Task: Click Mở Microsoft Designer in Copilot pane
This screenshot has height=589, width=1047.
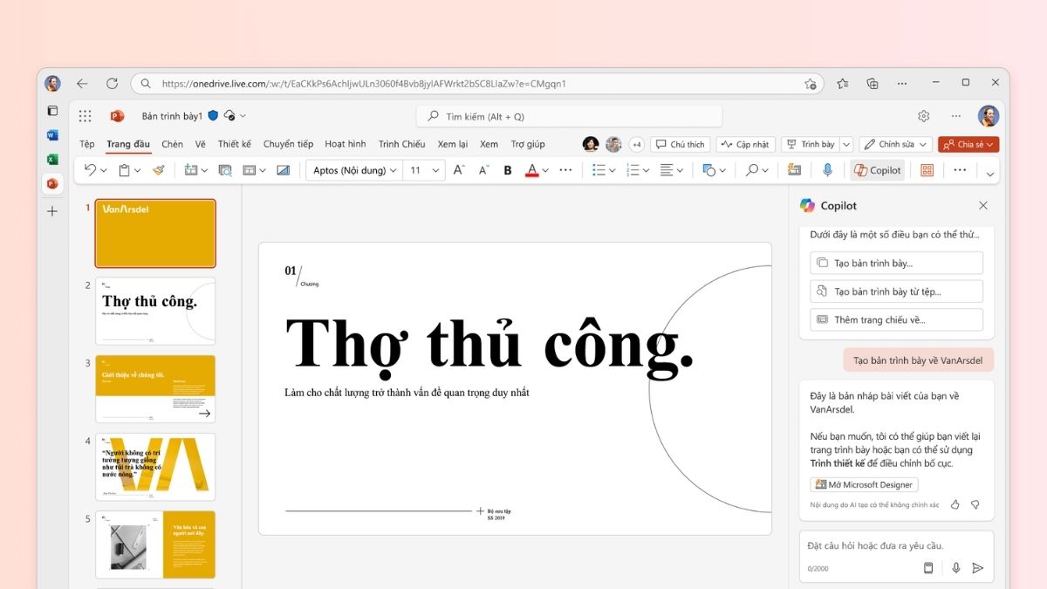Action: (863, 484)
